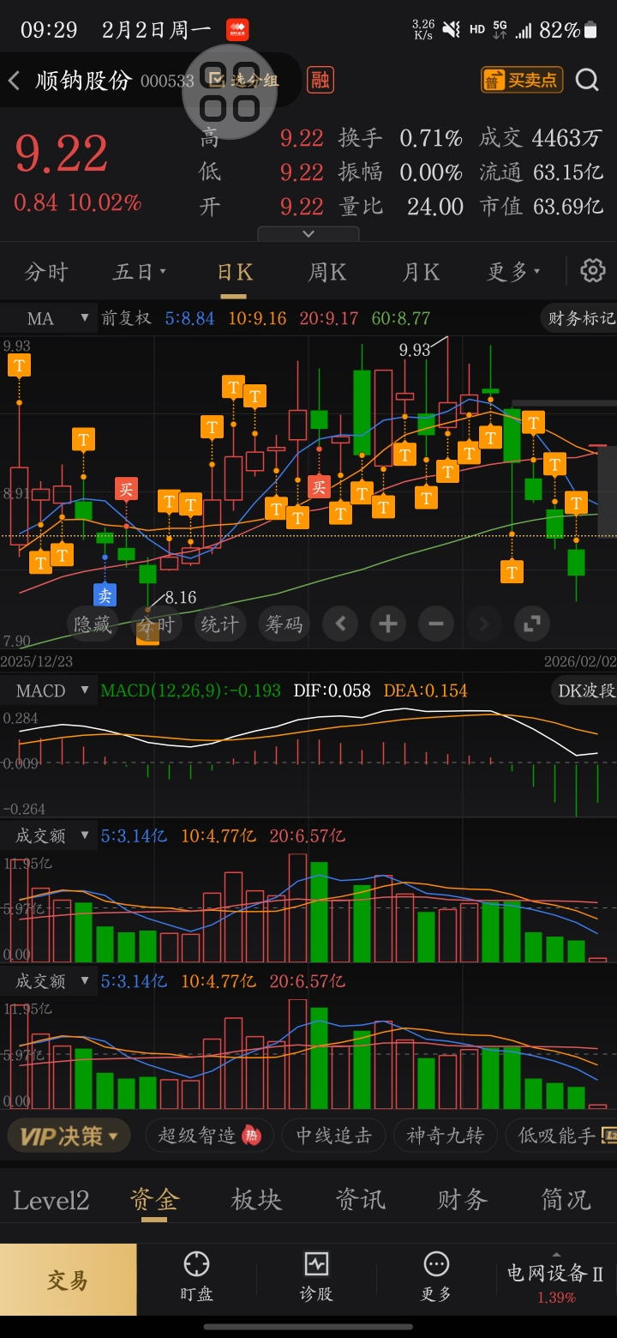The height and width of the screenshot is (1338, 617).
Task: Select the 中线追击 strategy chip
Action: pos(334,1136)
